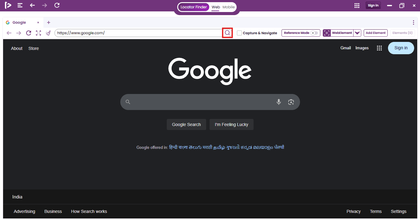Click the fullscreen expand icon

coord(38,33)
